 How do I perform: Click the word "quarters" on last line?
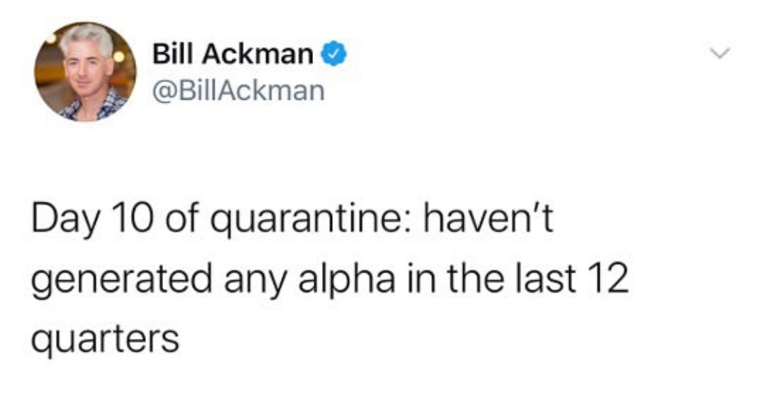(x=105, y=340)
